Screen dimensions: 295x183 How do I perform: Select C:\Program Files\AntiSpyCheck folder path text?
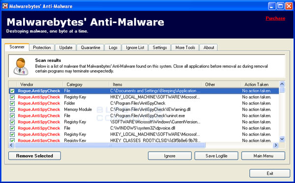point(138,103)
